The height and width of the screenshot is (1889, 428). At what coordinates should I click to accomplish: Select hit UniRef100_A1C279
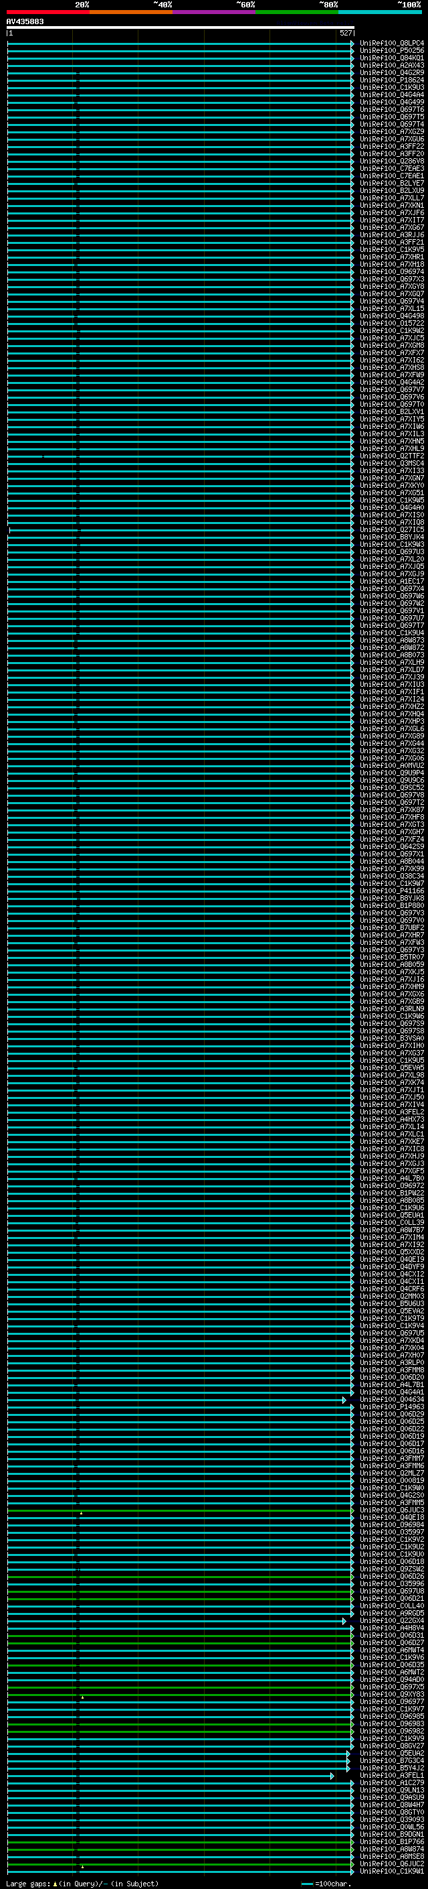click(x=391, y=1782)
